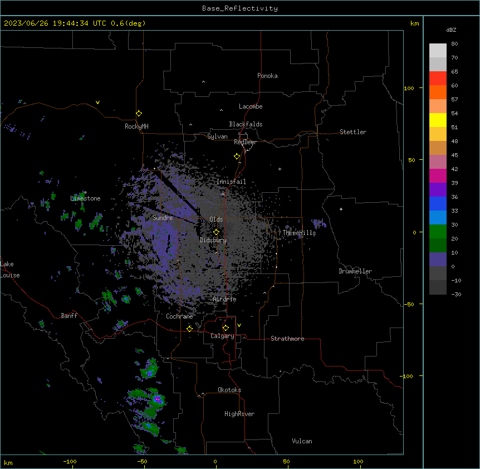This screenshot has height=469, width=480.
Task: Click the Stettler label
Action: tap(353, 132)
